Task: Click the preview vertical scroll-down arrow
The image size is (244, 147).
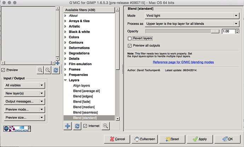Action: coord(58,58)
